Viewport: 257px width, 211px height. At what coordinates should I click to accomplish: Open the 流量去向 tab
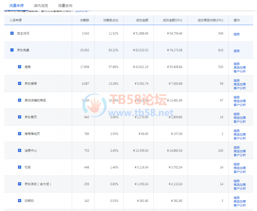(65, 5)
